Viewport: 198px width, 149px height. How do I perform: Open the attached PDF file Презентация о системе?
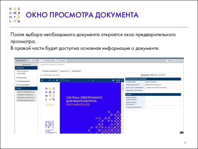click(51, 75)
